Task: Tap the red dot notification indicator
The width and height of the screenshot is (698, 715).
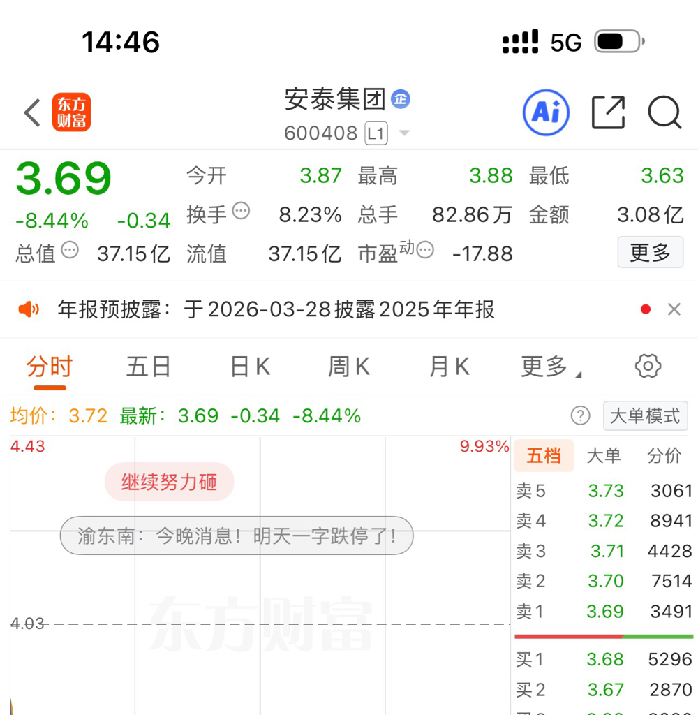Action: coord(646,309)
